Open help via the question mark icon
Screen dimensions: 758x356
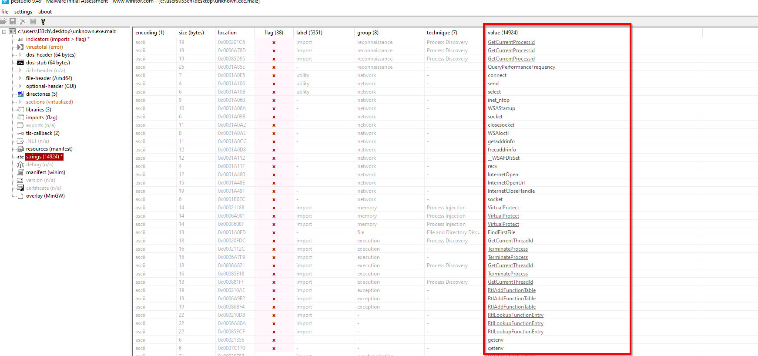pyautogui.click(x=43, y=21)
